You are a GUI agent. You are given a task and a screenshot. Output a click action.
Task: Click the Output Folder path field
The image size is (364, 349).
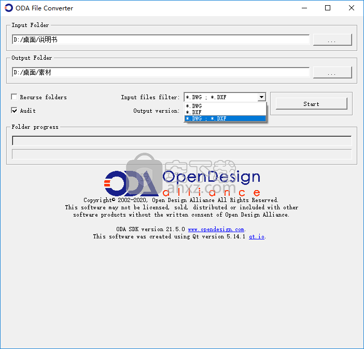[x=161, y=72]
